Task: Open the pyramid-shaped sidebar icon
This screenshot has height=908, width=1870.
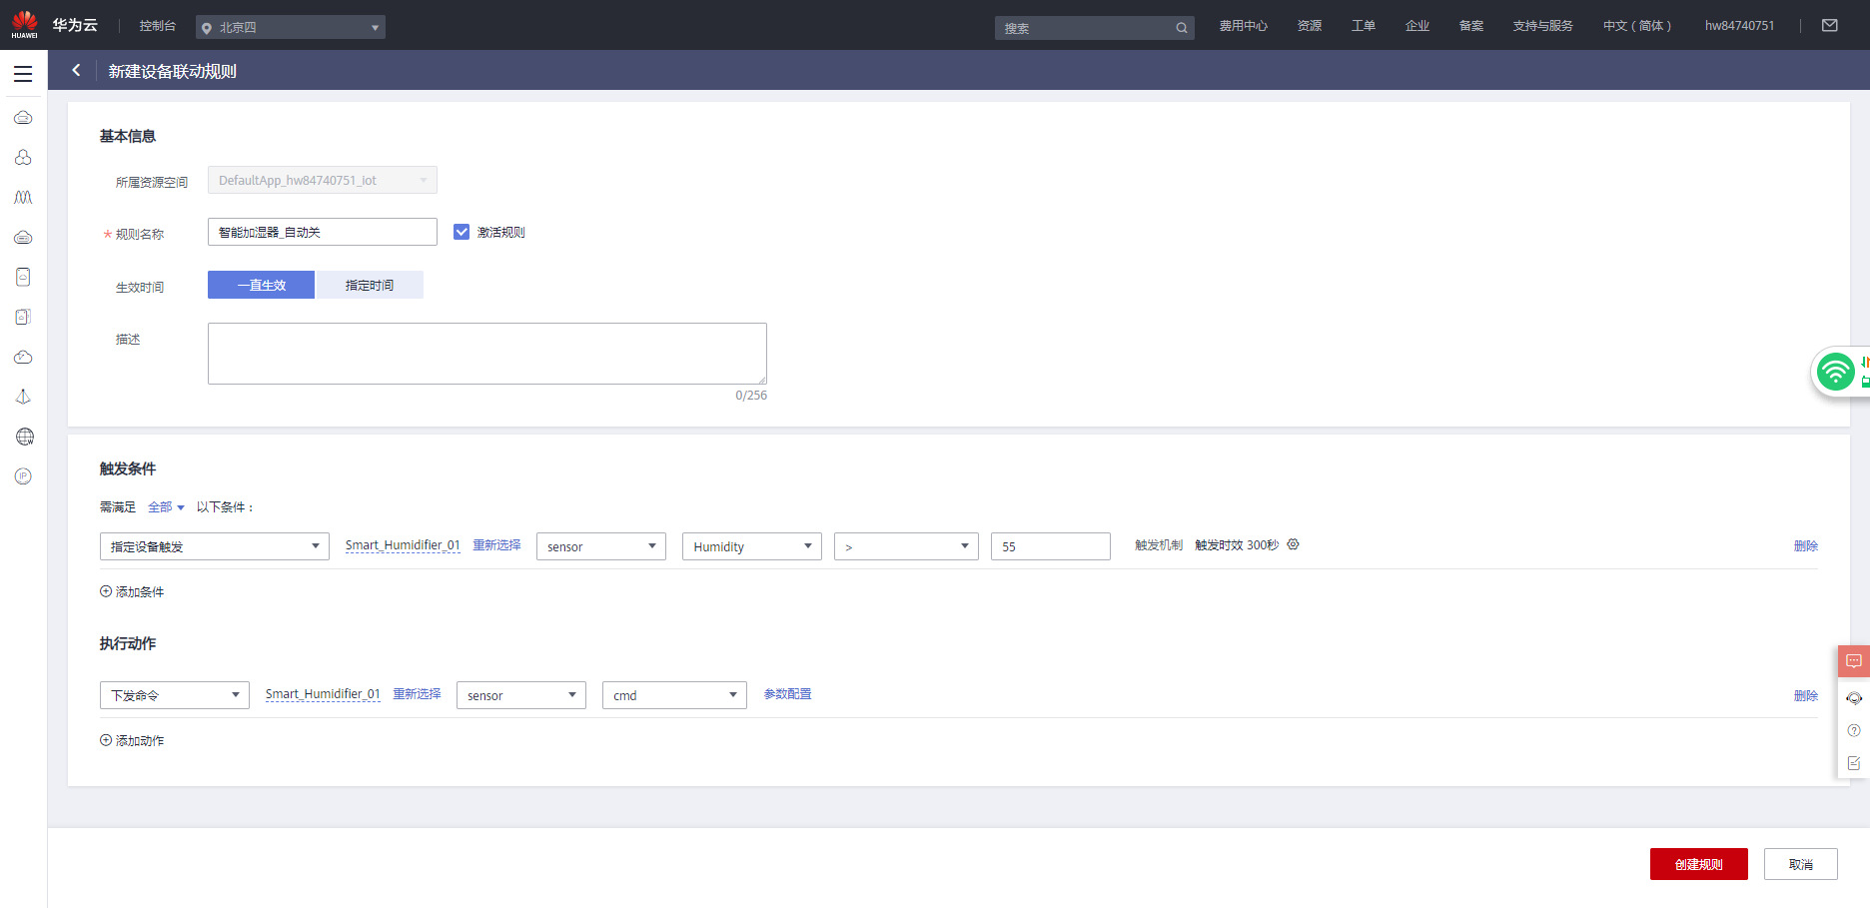Action: point(23,397)
